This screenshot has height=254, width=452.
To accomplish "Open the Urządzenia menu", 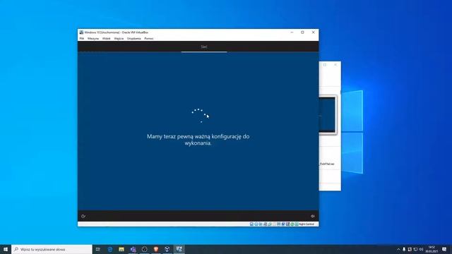I will pos(134,38).
